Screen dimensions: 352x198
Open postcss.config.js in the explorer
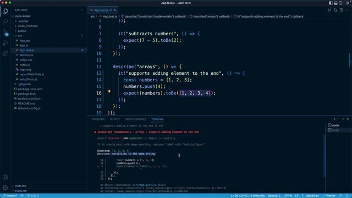point(29,98)
